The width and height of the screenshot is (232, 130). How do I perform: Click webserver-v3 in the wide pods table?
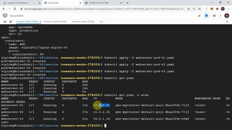(x=12, y=119)
